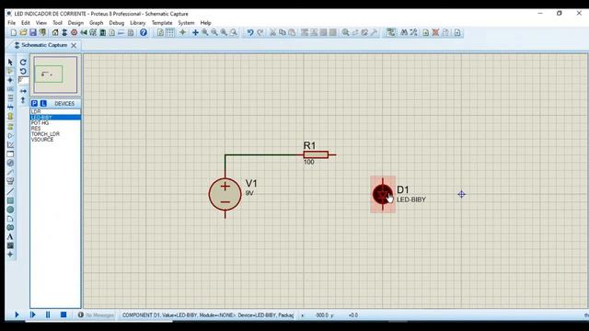The width and height of the screenshot is (589, 331).
Task: Select the Wire Label mode tool
Action: (x=10, y=89)
